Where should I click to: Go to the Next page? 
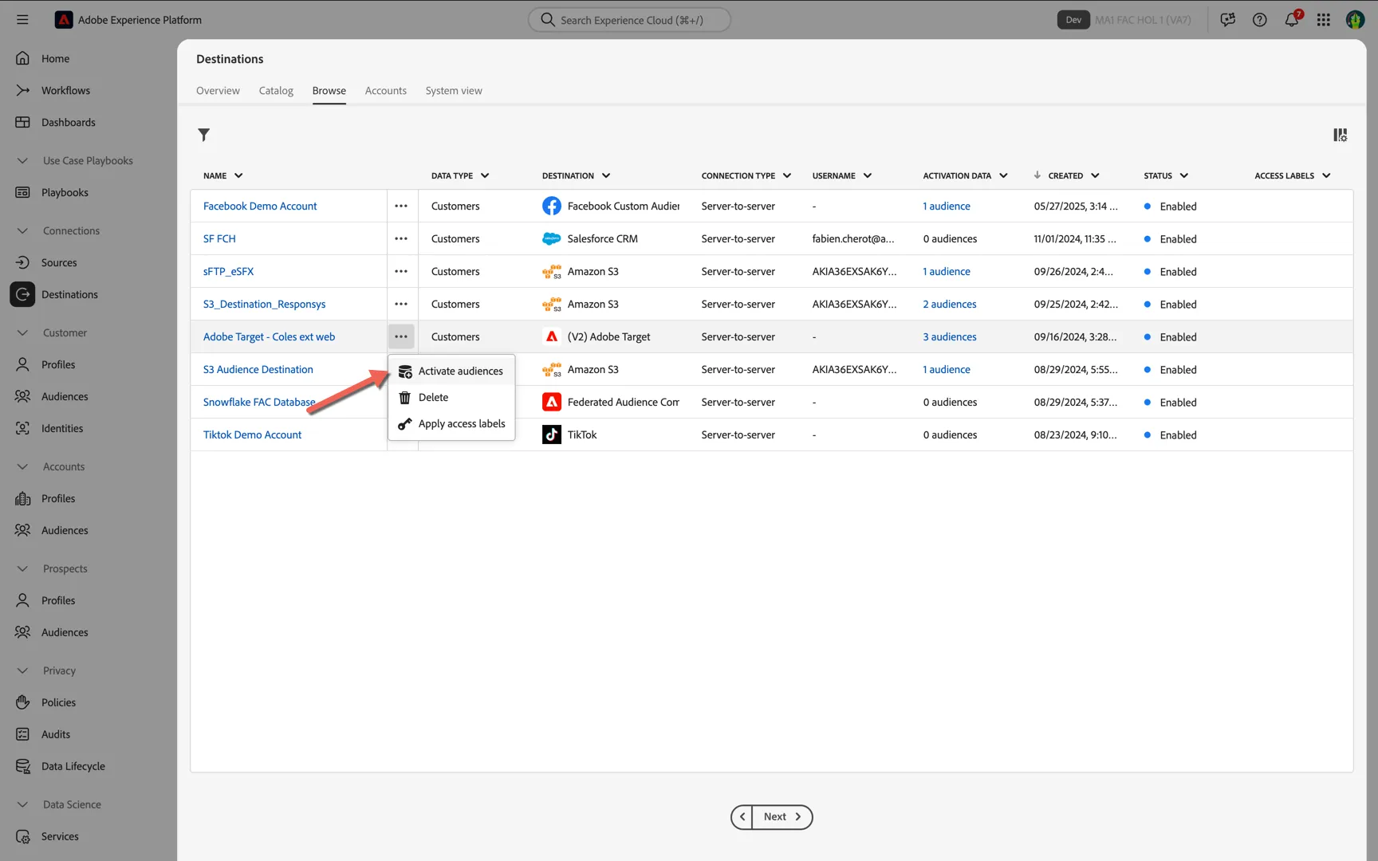782,816
